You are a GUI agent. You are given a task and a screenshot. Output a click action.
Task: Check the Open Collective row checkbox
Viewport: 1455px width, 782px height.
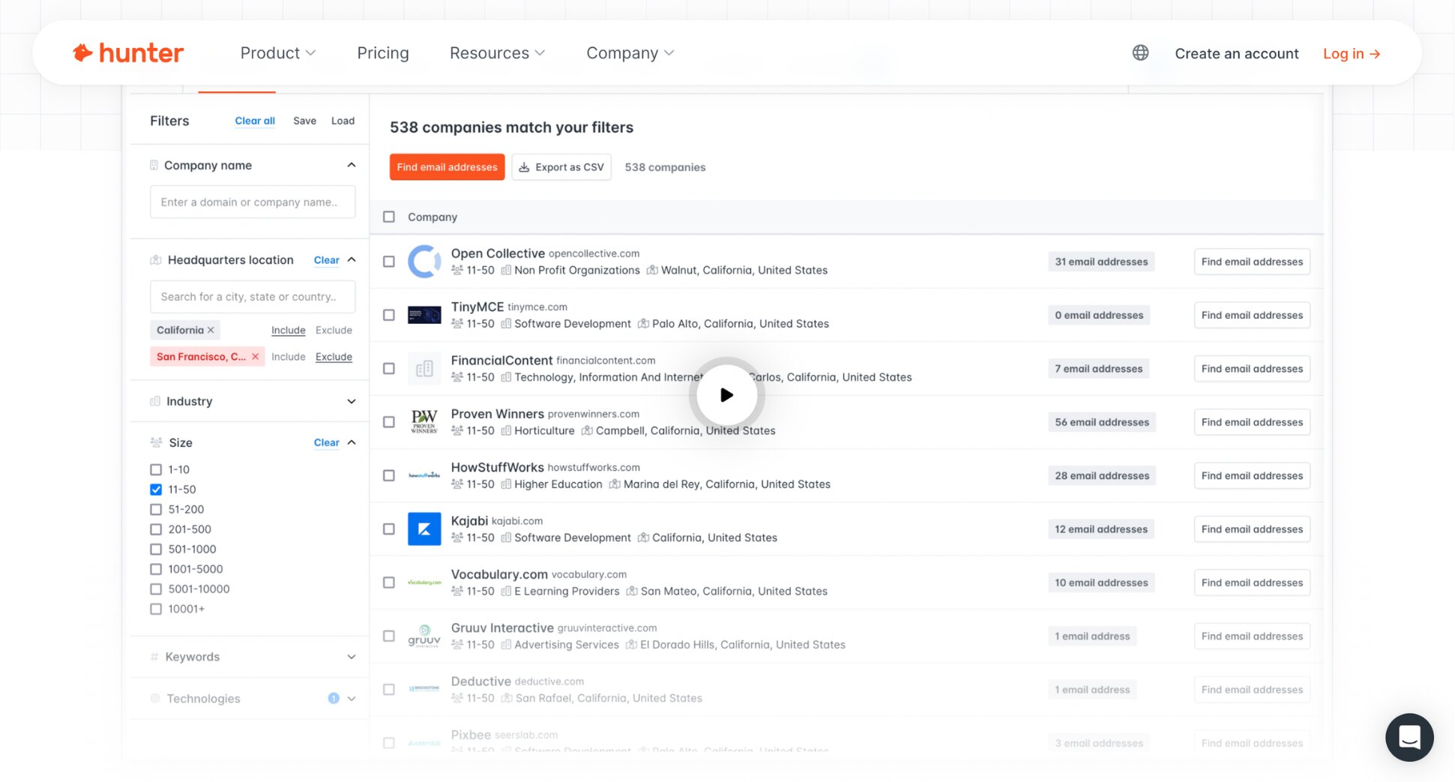pos(389,262)
